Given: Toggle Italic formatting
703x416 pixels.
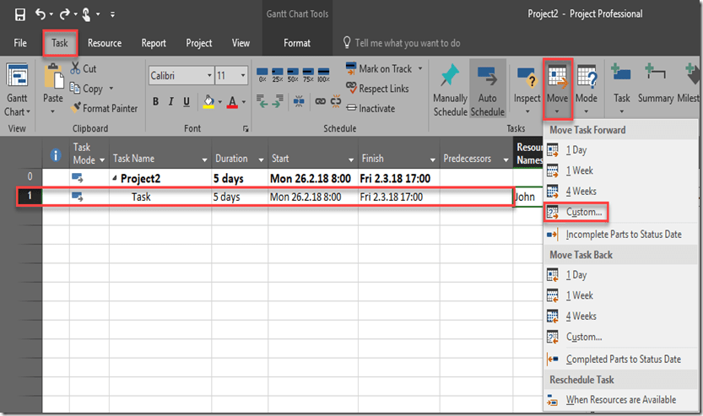Looking at the screenshot, I should 172,102.
